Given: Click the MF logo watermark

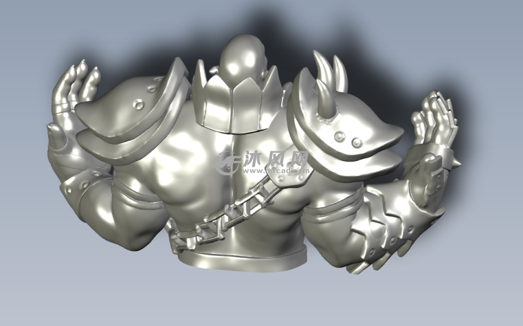Looking at the screenshot, I should point(228,162).
